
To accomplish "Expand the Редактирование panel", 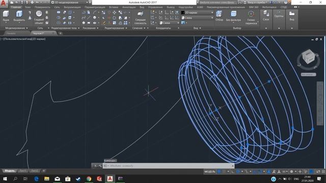I will 116,28.
